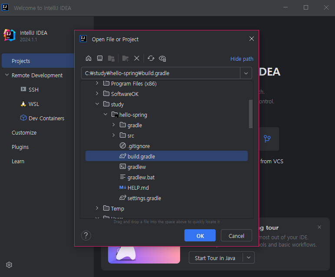Open WSL remote development

coord(34,104)
